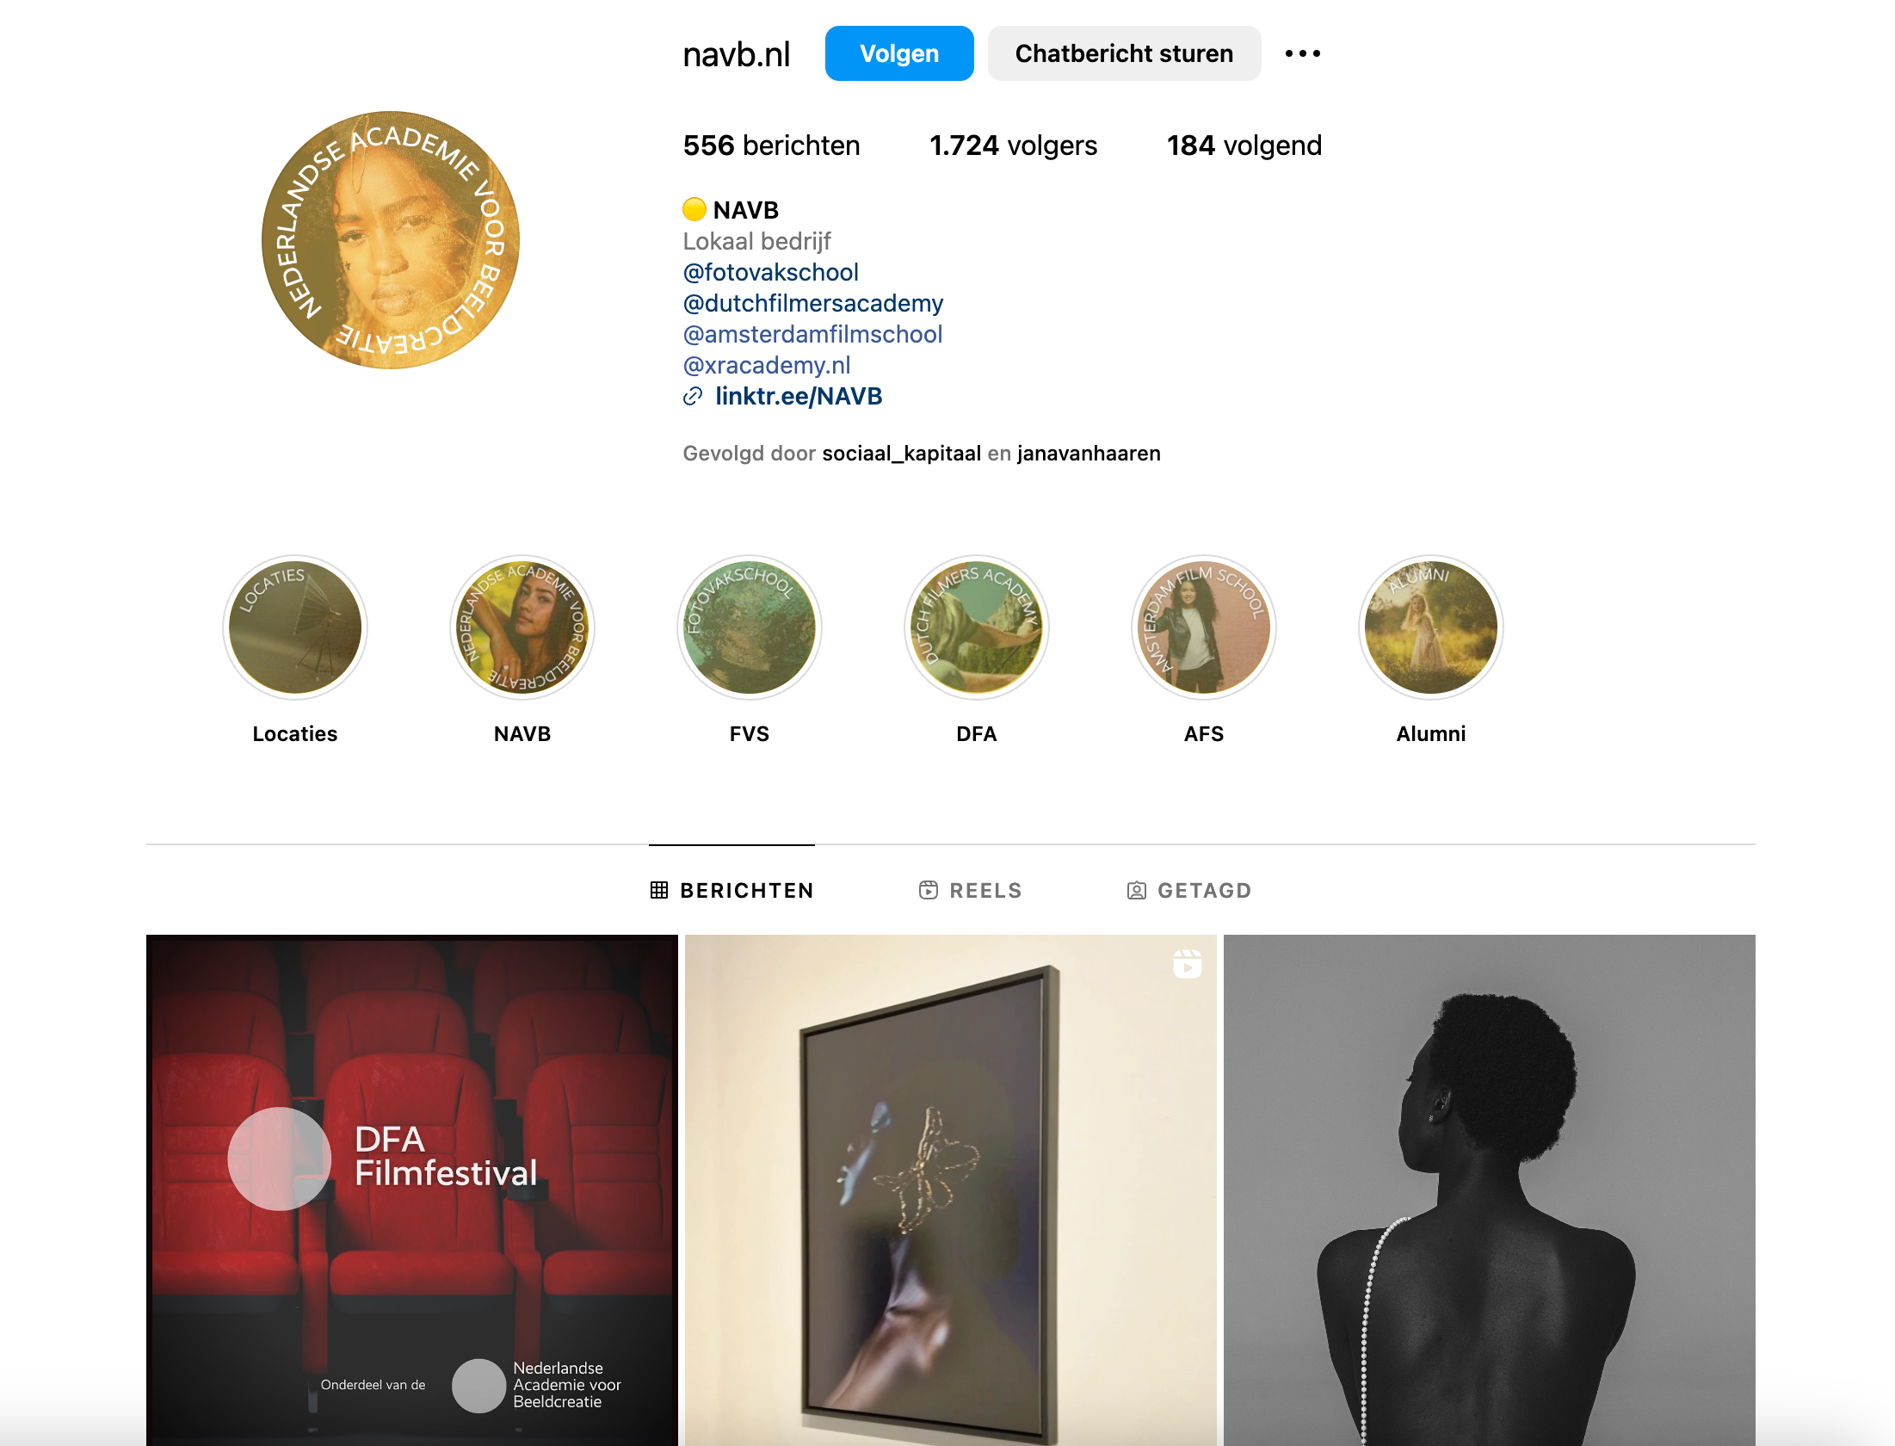The height and width of the screenshot is (1446, 1895).
Task: Open the DFA story highlight
Action: click(977, 627)
